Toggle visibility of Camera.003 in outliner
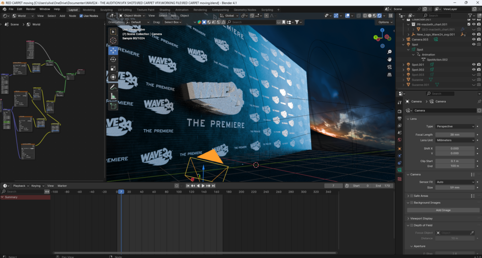 (x=474, y=39)
